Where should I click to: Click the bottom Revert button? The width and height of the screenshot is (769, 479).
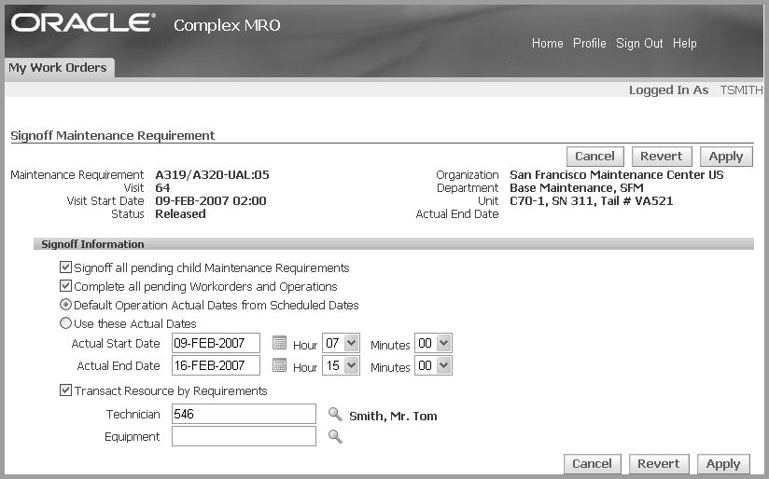click(x=659, y=464)
